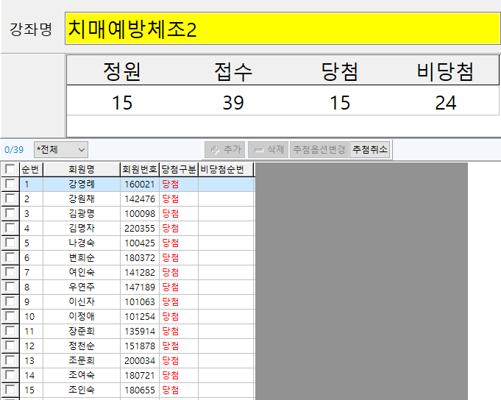This screenshot has height=400, width=501.
Task: Select member name 여인숙
Action: pos(82,272)
